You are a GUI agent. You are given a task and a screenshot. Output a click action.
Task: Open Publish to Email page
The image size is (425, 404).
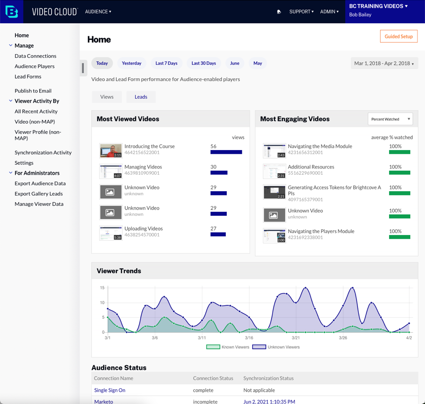coord(33,91)
